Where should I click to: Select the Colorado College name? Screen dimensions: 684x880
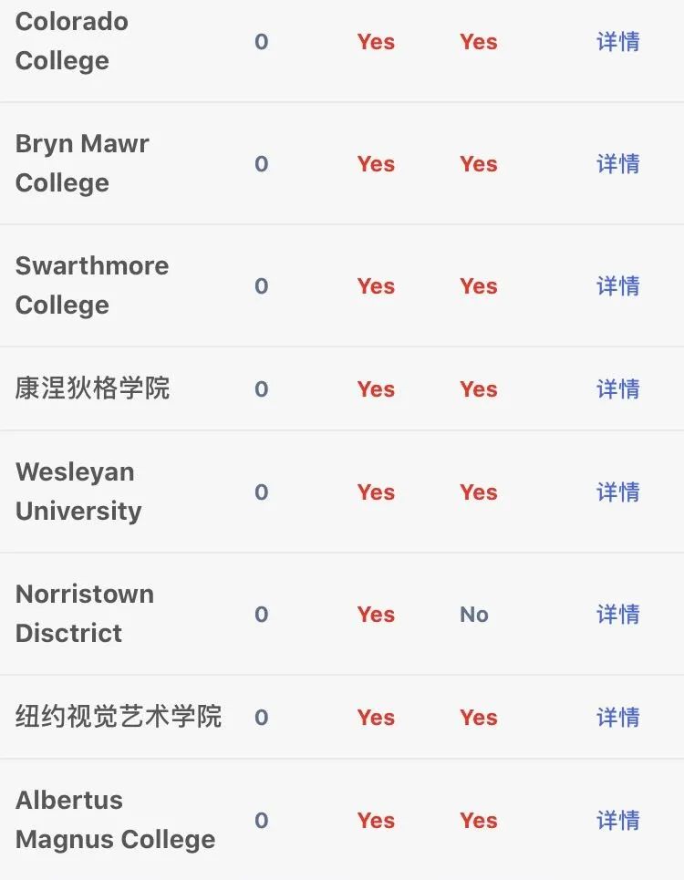tap(72, 41)
